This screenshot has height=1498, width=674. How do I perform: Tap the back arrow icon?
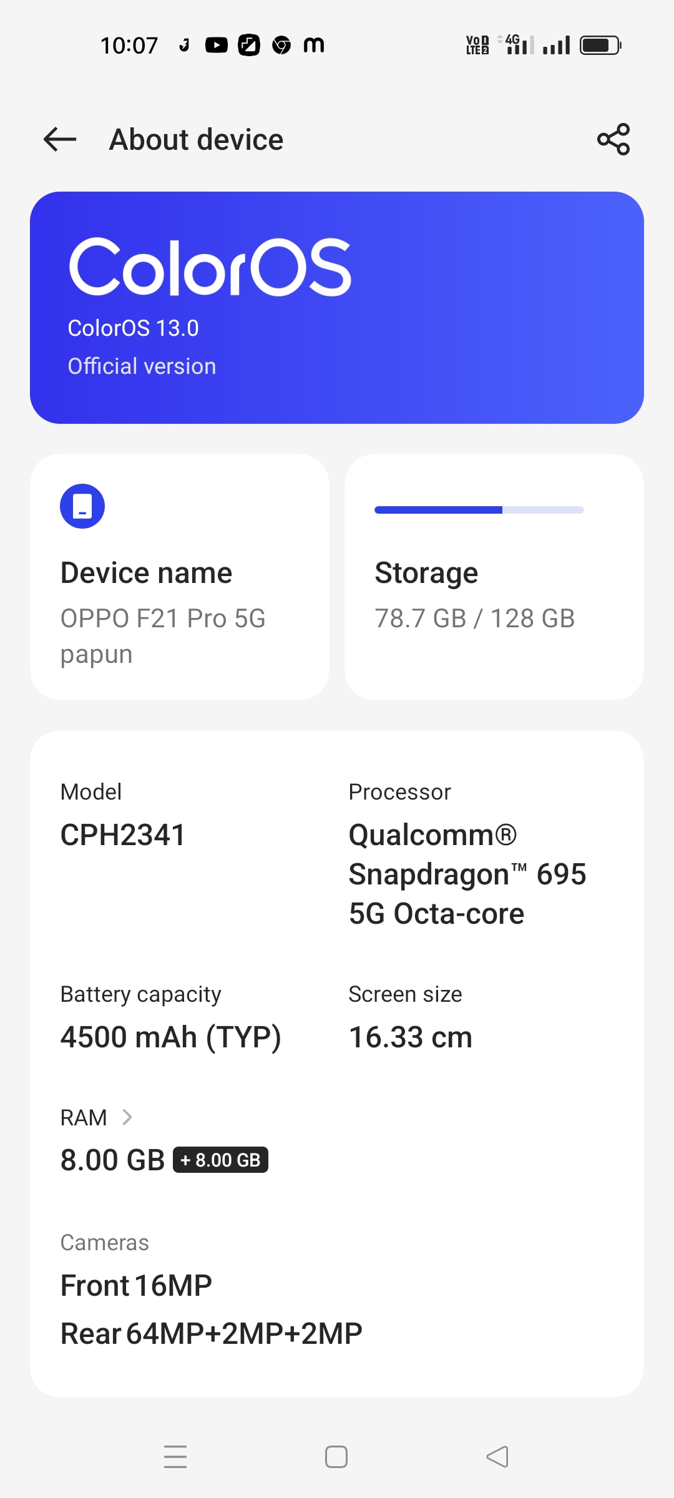point(60,139)
